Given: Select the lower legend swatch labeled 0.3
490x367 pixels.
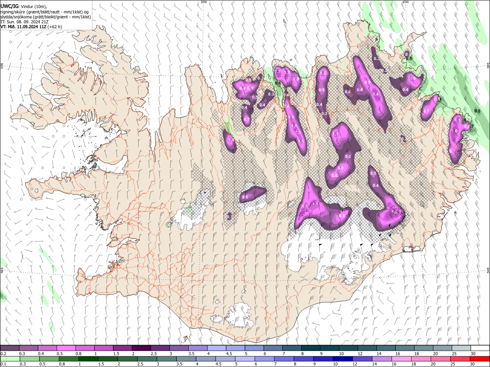Looking at the screenshot, I should coord(30,359).
